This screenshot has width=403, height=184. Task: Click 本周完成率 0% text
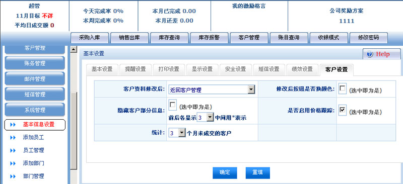(x=103, y=21)
